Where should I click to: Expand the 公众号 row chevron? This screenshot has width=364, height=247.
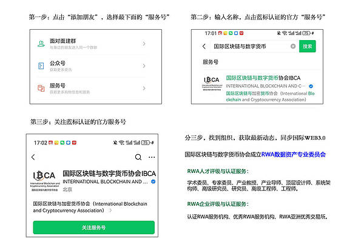[144, 66]
